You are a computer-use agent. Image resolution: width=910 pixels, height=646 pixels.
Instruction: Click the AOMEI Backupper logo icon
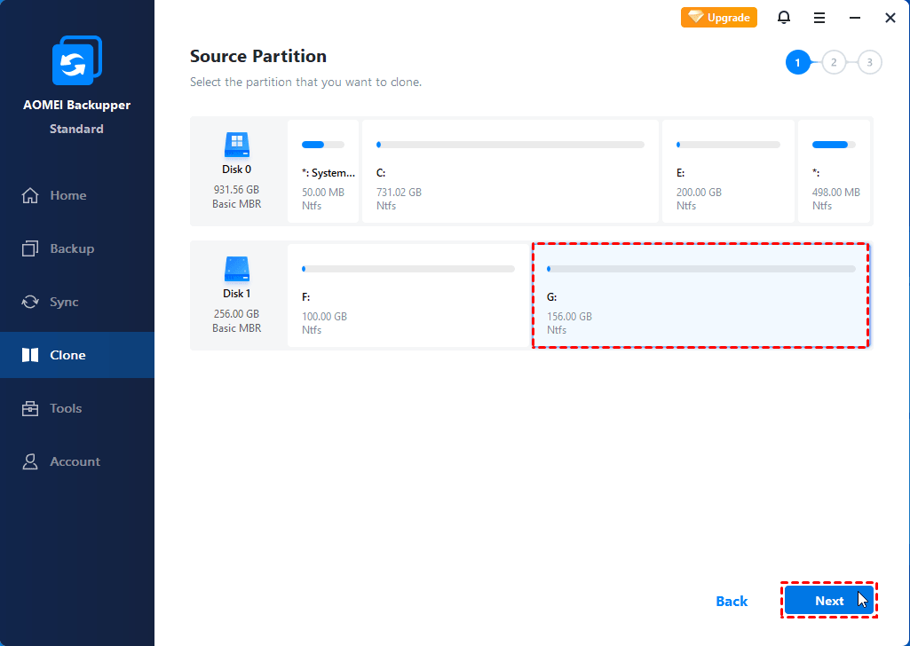point(76,61)
